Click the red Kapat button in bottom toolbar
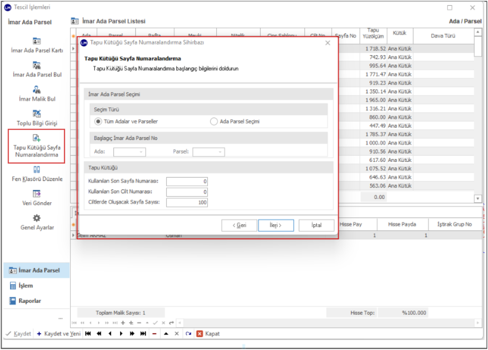Image resolution: width=488 pixels, height=350 pixels. pyautogui.click(x=208, y=334)
